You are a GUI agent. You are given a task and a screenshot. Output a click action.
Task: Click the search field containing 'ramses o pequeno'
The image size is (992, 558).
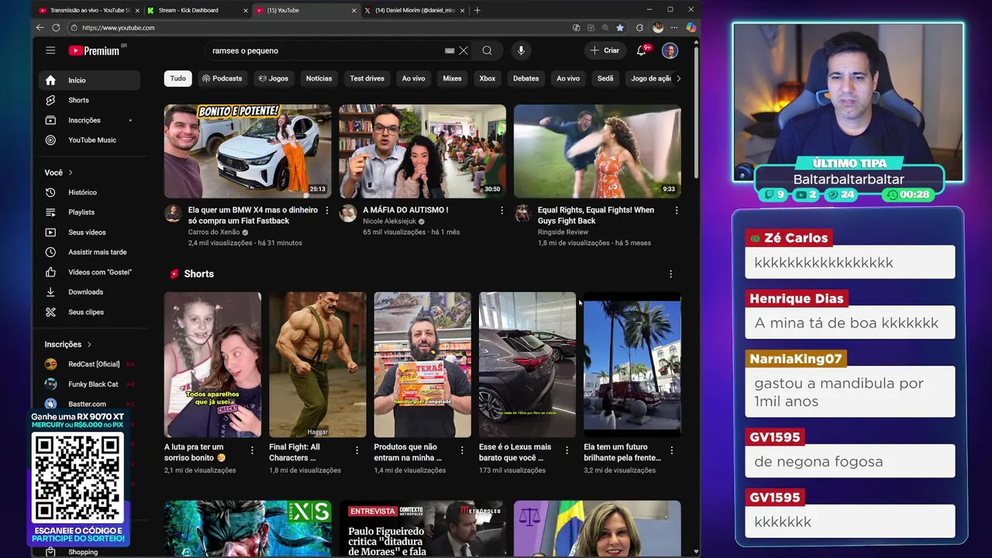pyautogui.click(x=325, y=50)
